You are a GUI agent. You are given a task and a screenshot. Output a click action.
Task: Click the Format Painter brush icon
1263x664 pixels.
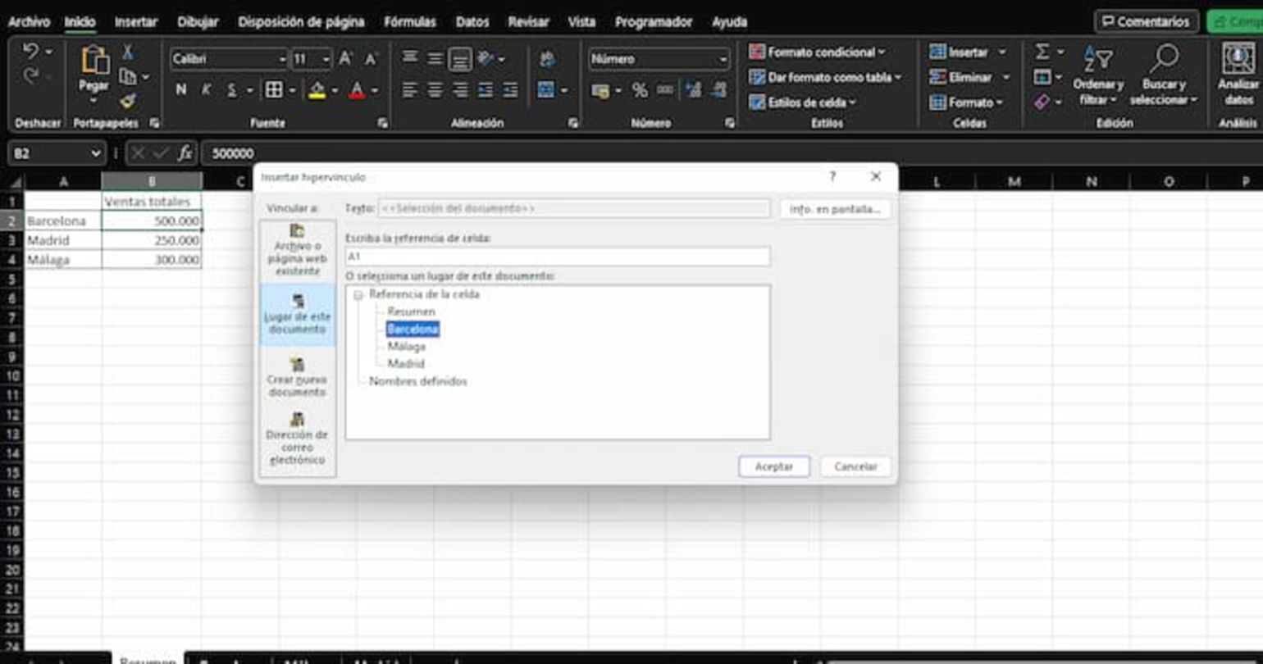pyautogui.click(x=128, y=101)
